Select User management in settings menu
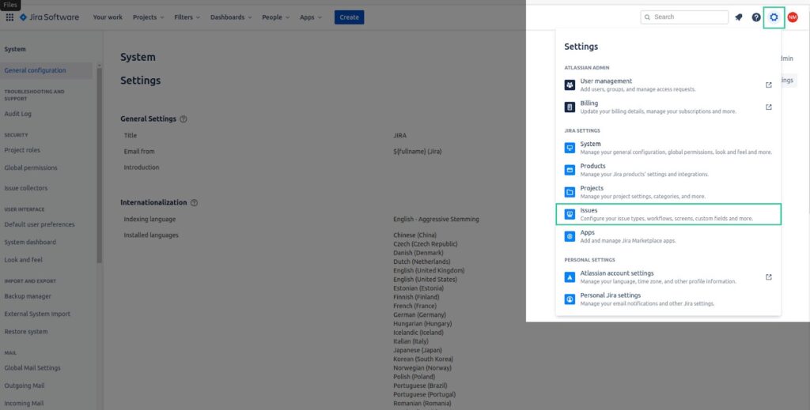 (668, 85)
